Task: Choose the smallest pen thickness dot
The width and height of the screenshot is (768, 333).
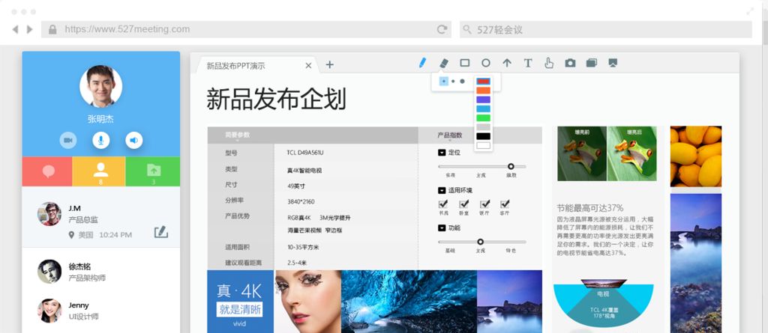Action: [x=444, y=81]
